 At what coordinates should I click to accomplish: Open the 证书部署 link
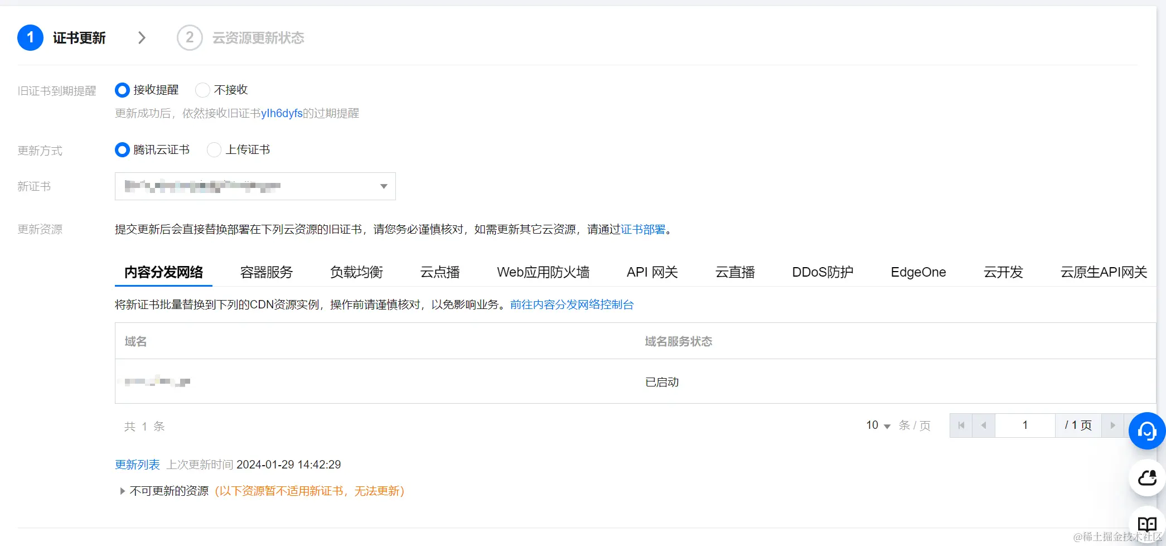(x=643, y=229)
